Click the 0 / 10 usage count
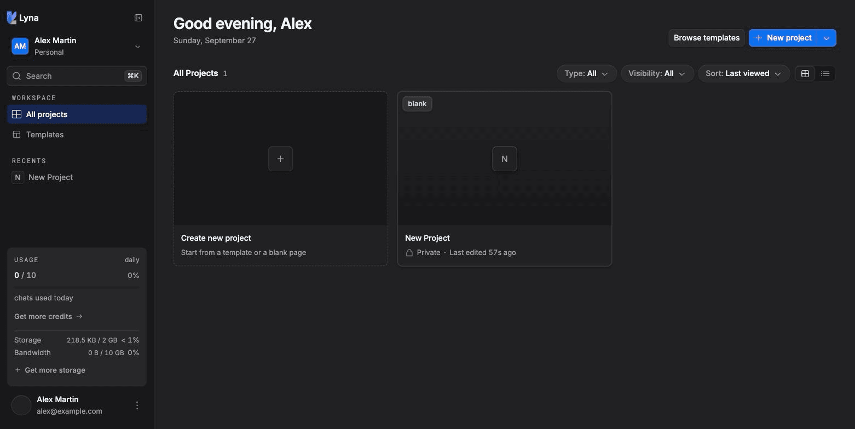This screenshot has height=429, width=855. point(25,275)
